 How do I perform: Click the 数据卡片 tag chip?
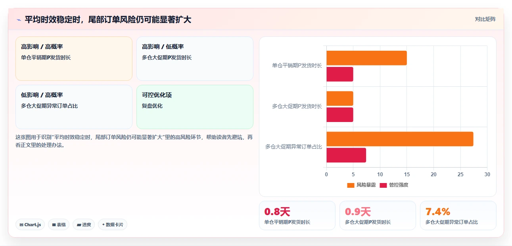tap(113, 225)
